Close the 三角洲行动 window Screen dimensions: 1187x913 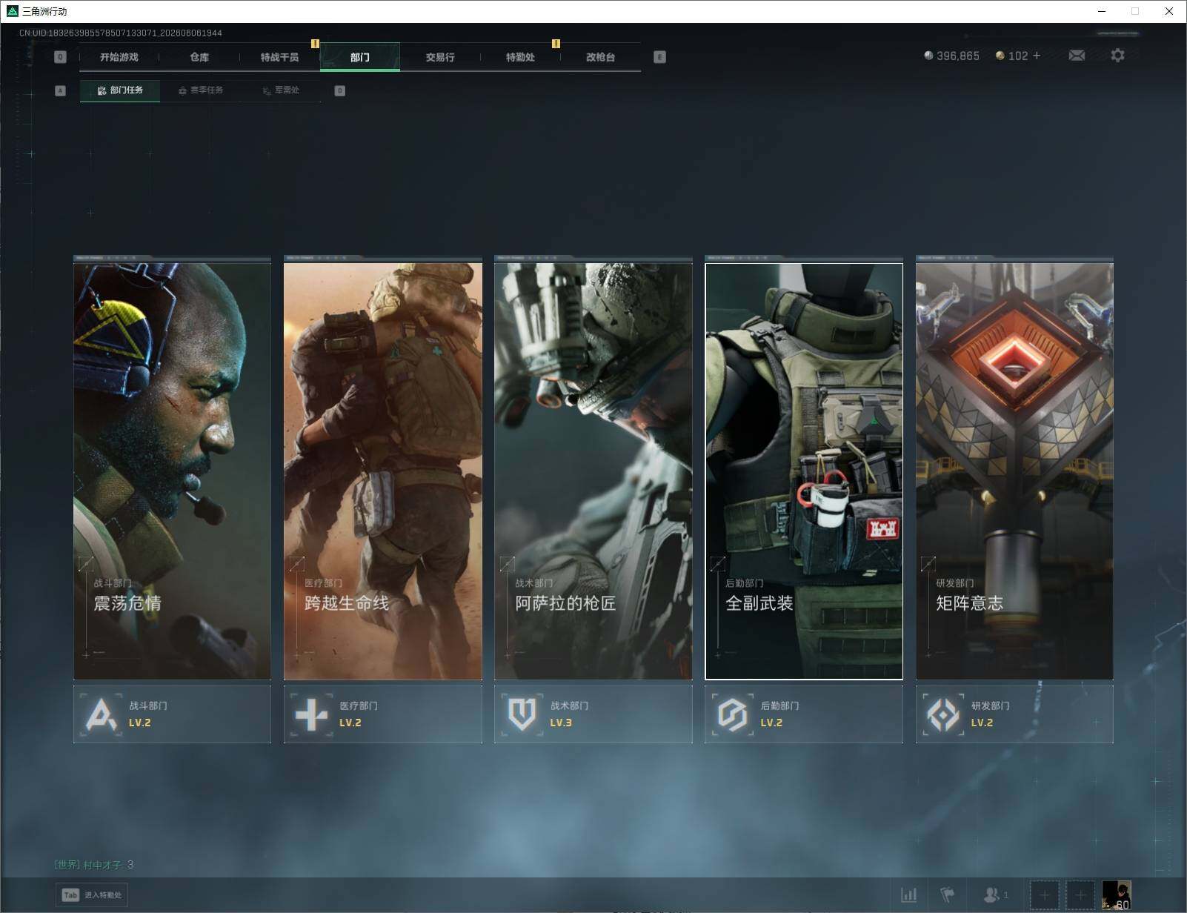coord(1169,11)
